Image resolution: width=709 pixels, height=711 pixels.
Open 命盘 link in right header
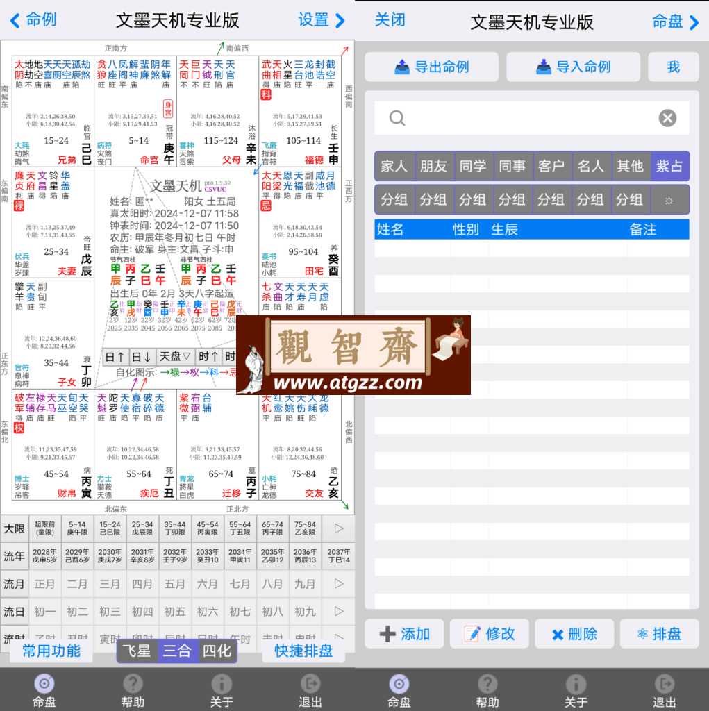(675, 22)
